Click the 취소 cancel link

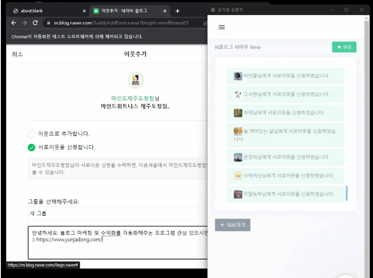[x=17, y=54]
